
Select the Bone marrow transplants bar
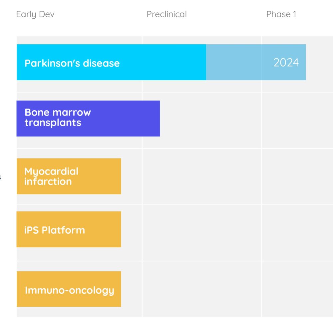coord(88,119)
